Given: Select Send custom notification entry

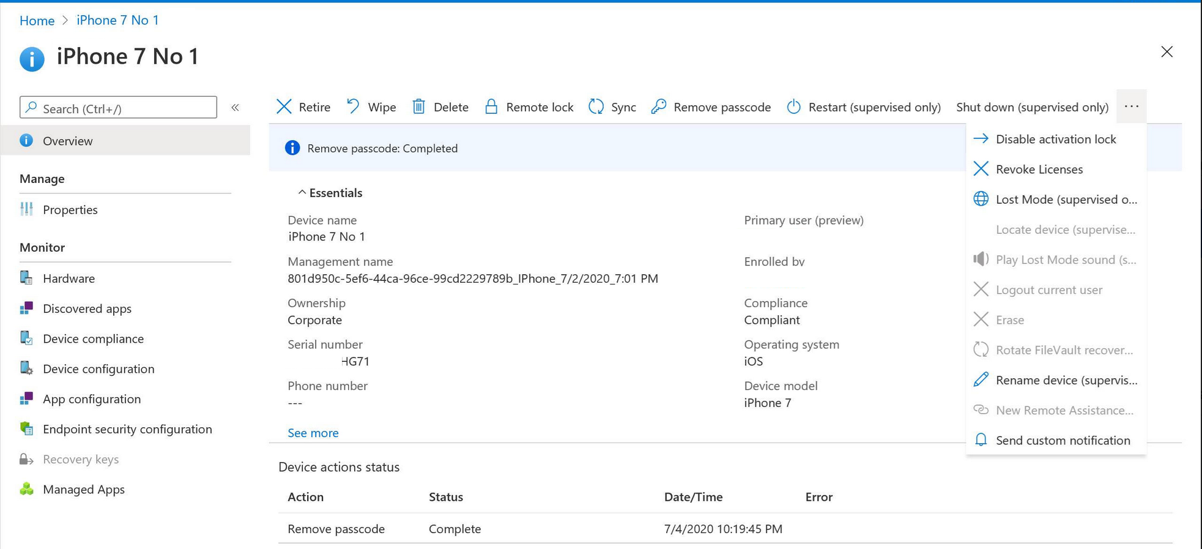Looking at the screenshot, I should (x=1056, y=439).
